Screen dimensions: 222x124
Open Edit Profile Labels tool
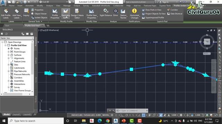[x=6, y=14]
